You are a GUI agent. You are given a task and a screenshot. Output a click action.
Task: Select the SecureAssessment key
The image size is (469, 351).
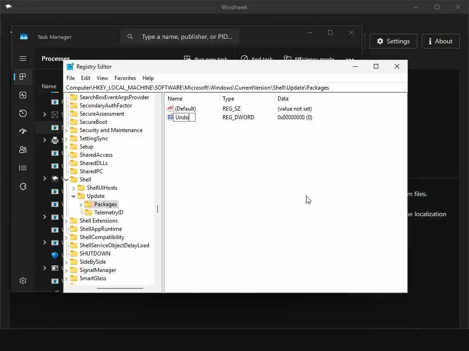click(x=102, y=114)
